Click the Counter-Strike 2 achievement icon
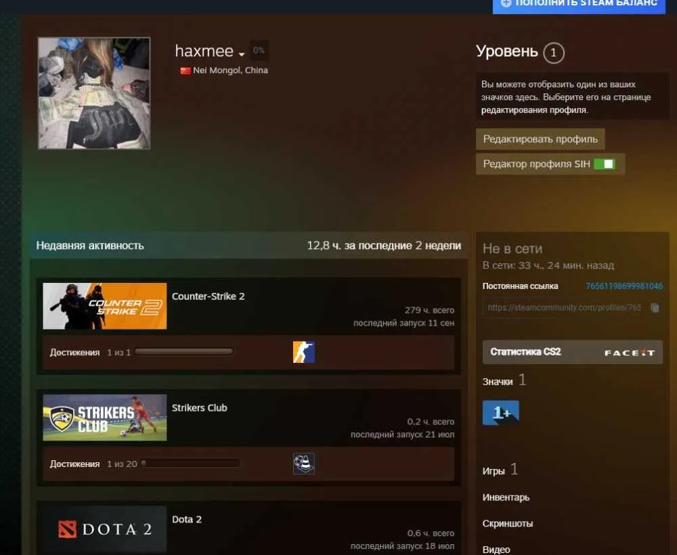The width and height of the screenshot is (677, 555). click(x=303, y=352)
